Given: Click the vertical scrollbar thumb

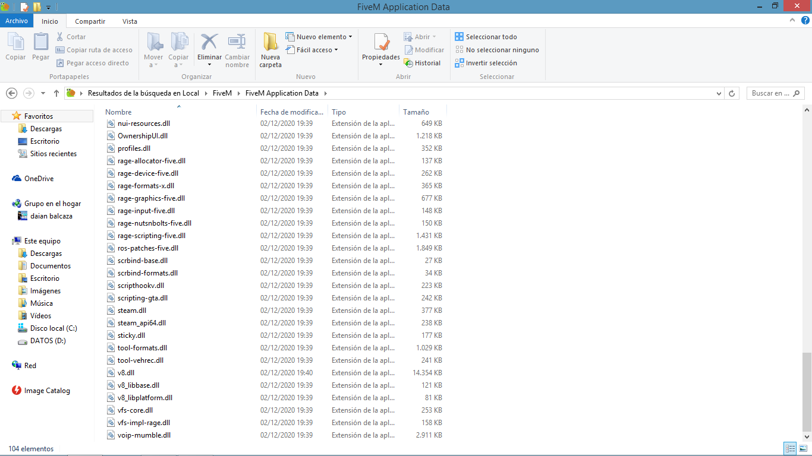Looking at the screenshot, I should tap(806, 392).
